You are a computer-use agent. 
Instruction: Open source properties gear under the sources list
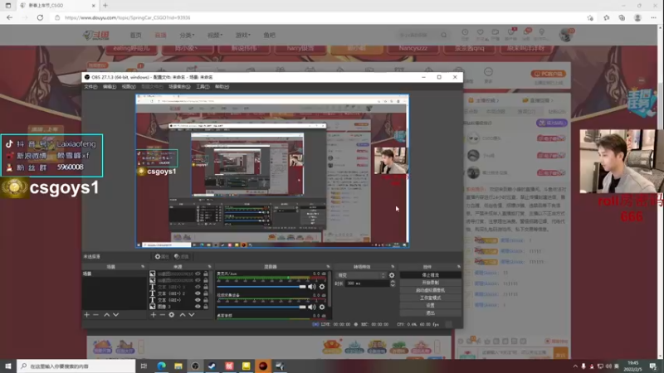tap(172, 315)
